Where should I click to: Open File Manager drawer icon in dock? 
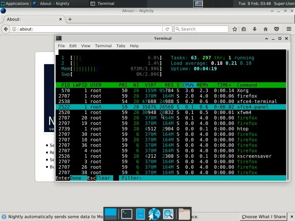140,214
